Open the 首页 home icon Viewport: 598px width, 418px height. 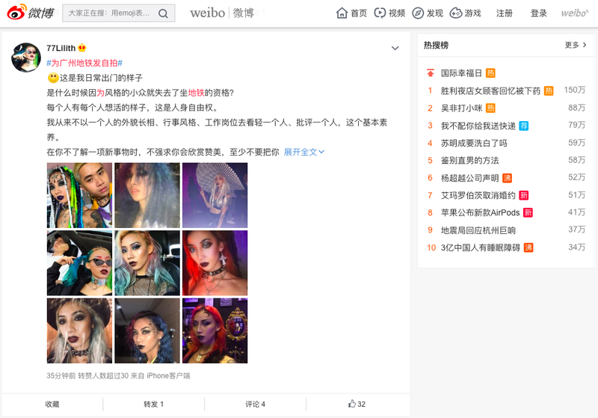[342, 13]
